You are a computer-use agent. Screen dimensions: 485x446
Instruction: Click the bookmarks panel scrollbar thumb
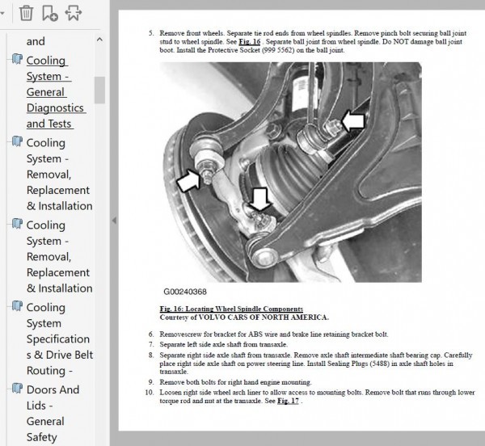[99, 90]
